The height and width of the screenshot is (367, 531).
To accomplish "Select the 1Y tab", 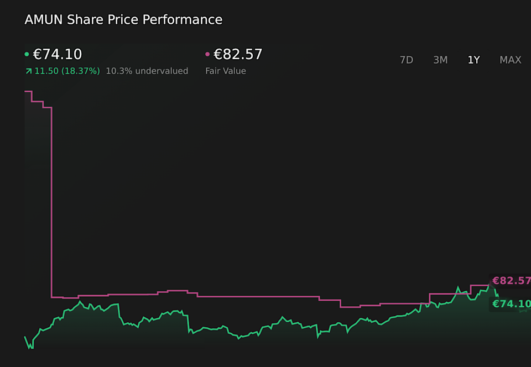I will [473, 60].
